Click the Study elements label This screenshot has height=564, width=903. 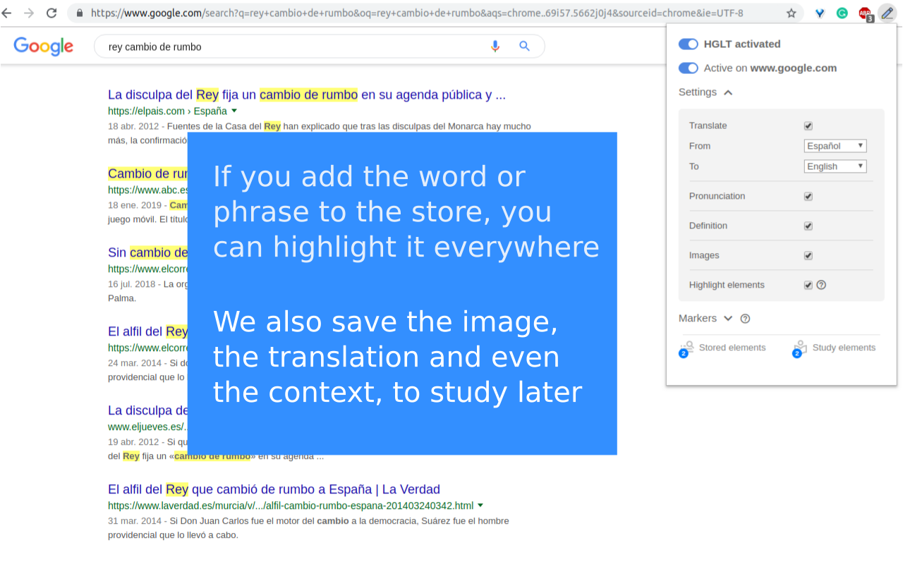[x=844, y=348]
